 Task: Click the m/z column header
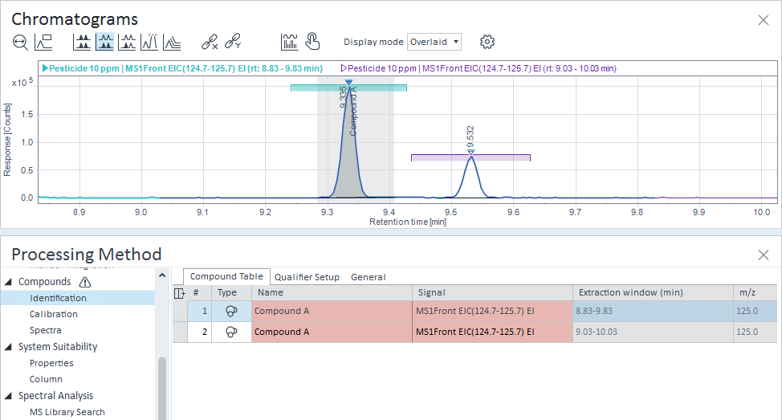(x=755, y=293)
